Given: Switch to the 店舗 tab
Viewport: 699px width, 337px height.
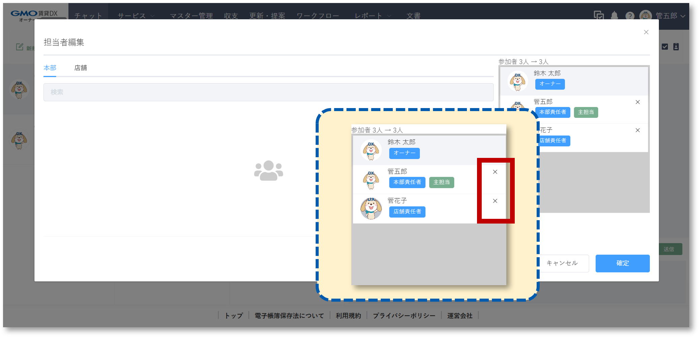Looking at the screenshot, I should click(81, 68).
